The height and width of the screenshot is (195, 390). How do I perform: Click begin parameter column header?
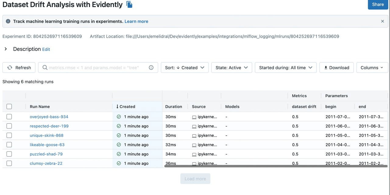coord(331,106)
